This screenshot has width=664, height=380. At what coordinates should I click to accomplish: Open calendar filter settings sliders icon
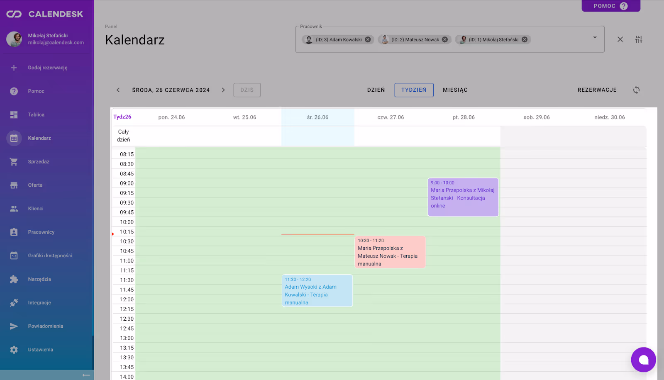tap(638, 39)
